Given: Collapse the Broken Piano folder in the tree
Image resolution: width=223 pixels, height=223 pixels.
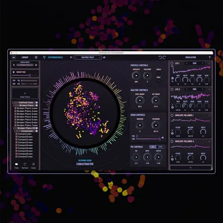Looking at the screenshot, I should coord(14,105).
